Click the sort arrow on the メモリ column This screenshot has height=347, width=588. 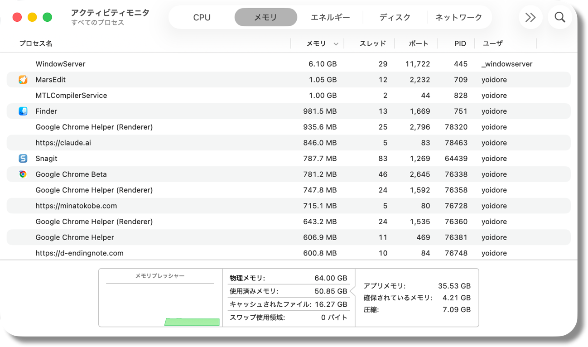point(335,43)
